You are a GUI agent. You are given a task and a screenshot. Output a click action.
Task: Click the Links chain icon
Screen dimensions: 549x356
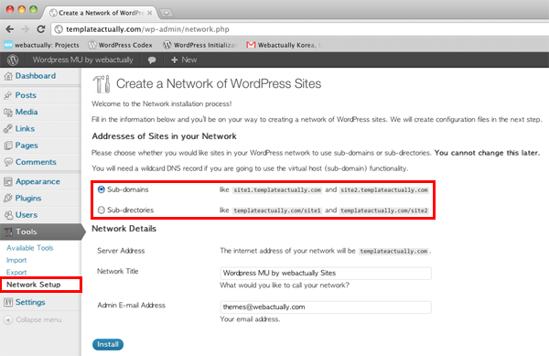coord(8,129)
